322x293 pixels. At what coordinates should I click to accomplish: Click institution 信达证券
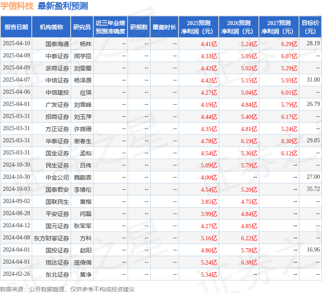[x=57, y=262]
